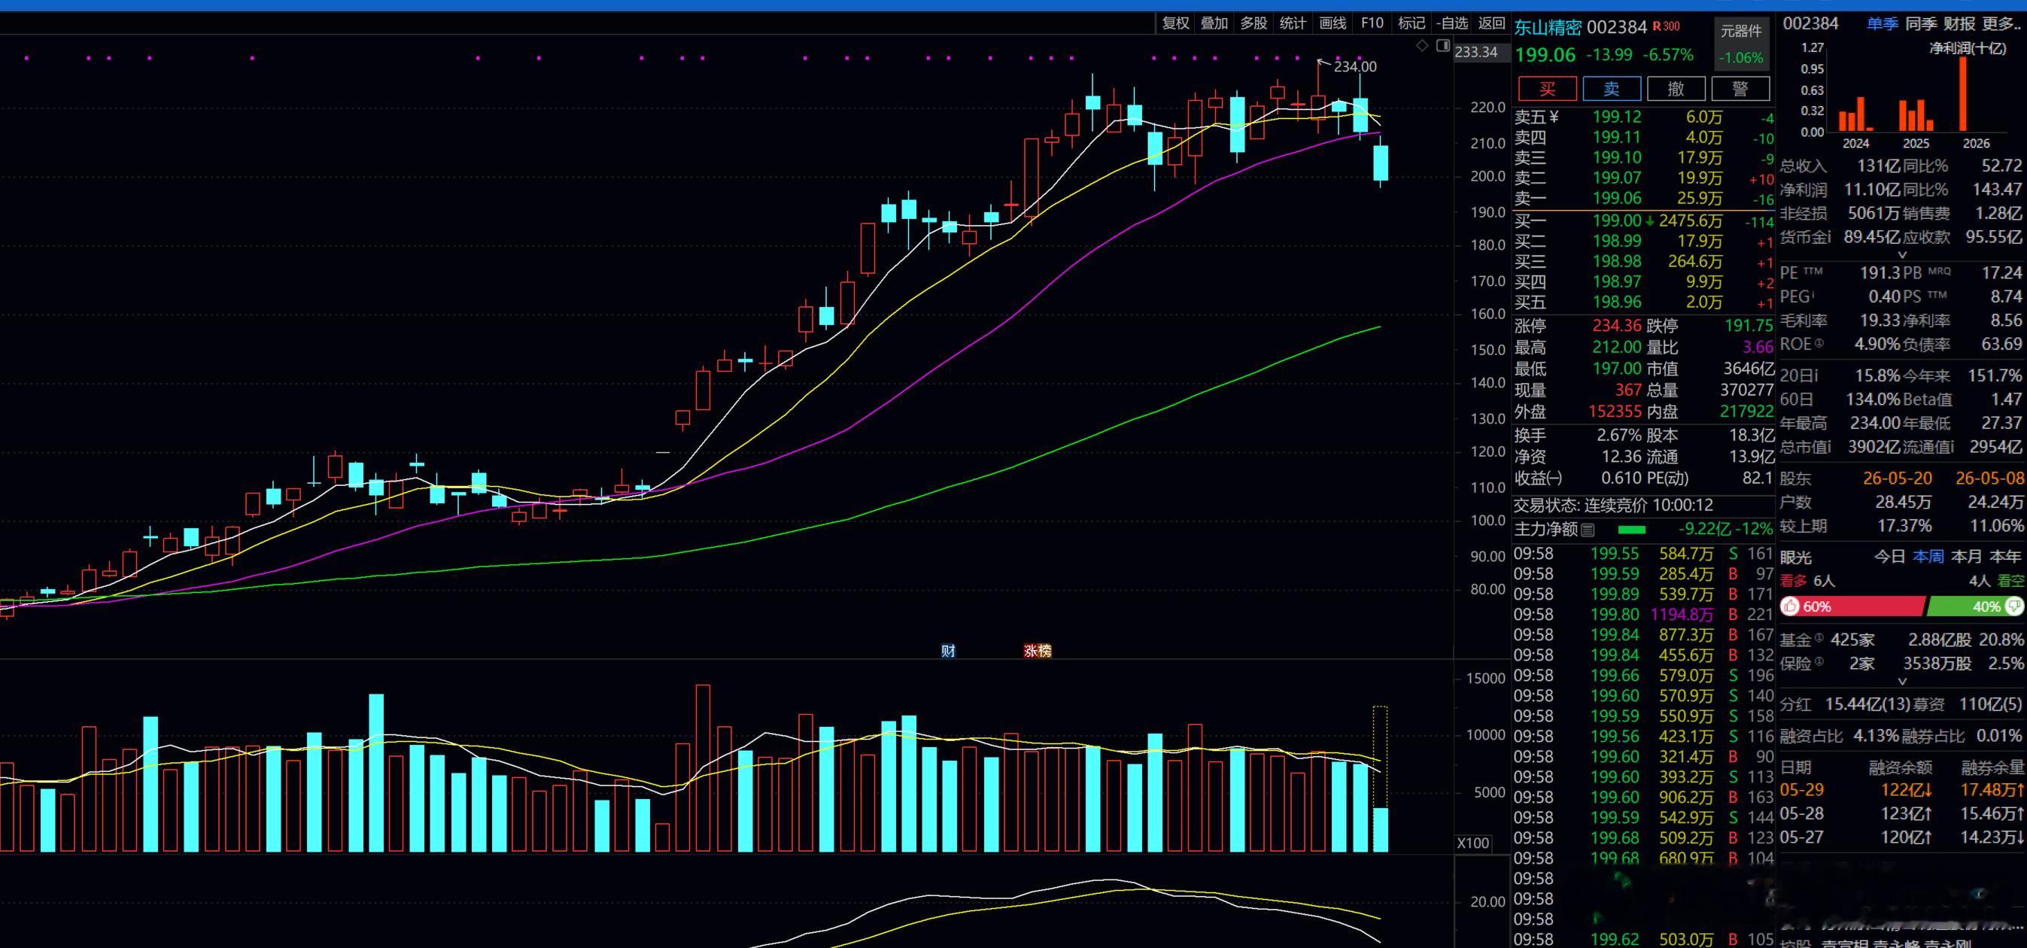This screenshot has height=948, width=2027.
Task: Click the X100 volume unit label
Action: point(1473,843)
